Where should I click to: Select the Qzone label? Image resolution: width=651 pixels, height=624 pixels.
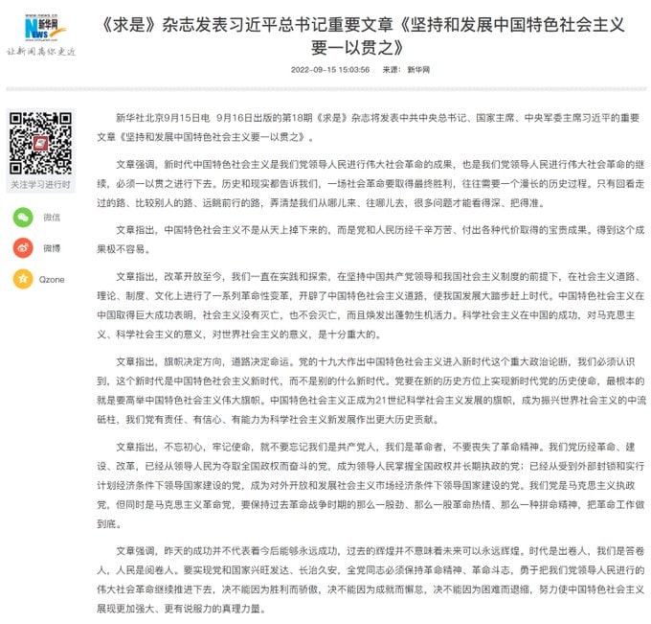pos(52,279)
